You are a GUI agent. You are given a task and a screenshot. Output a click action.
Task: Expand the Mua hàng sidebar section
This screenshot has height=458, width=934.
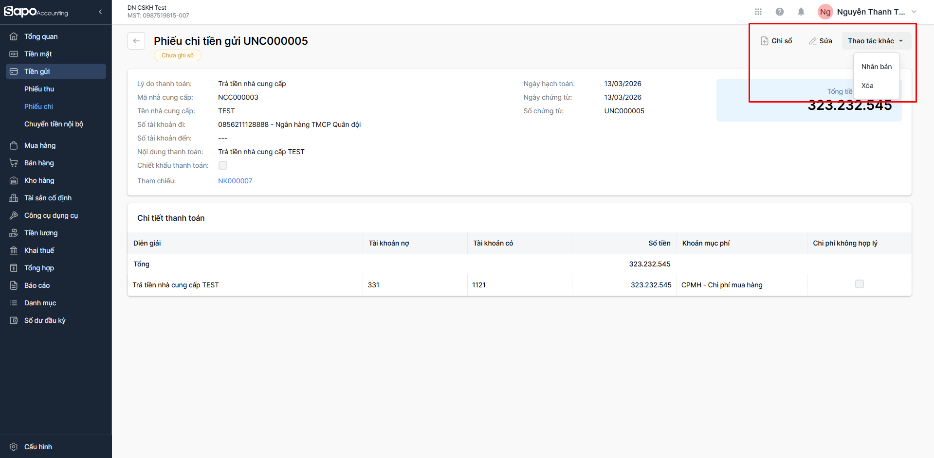[x=40, y=145]
